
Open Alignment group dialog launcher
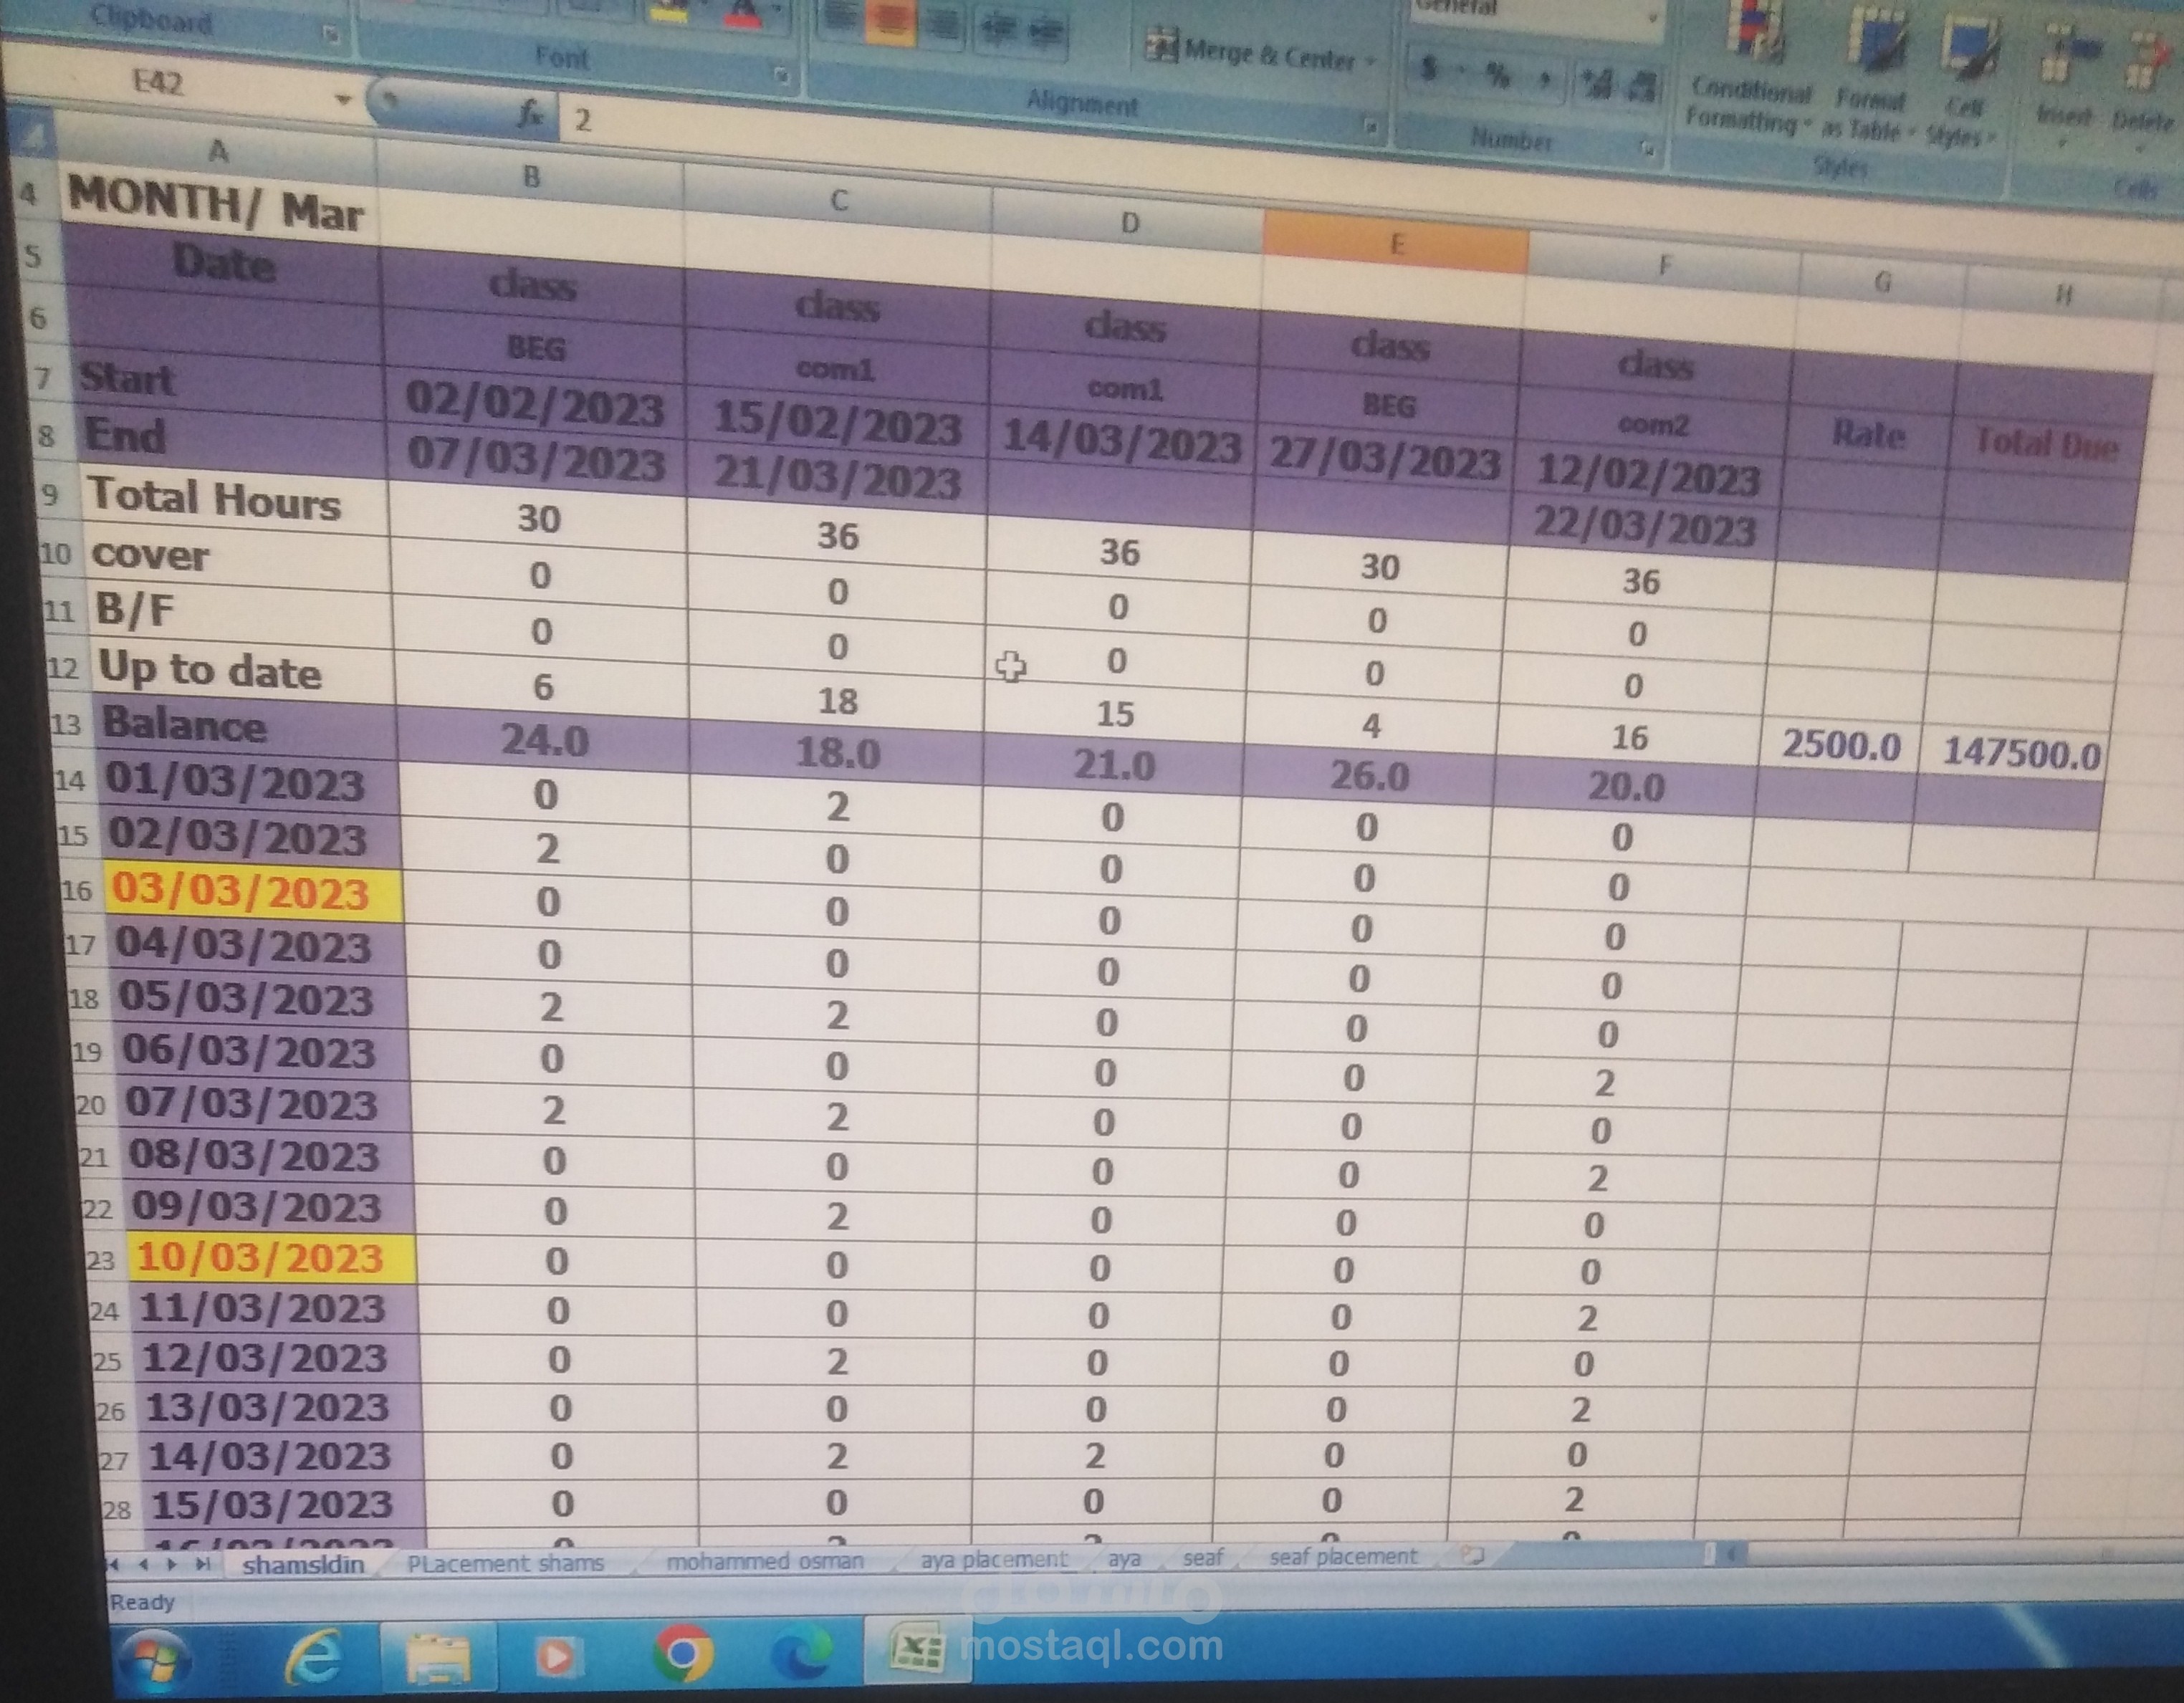1370,126
